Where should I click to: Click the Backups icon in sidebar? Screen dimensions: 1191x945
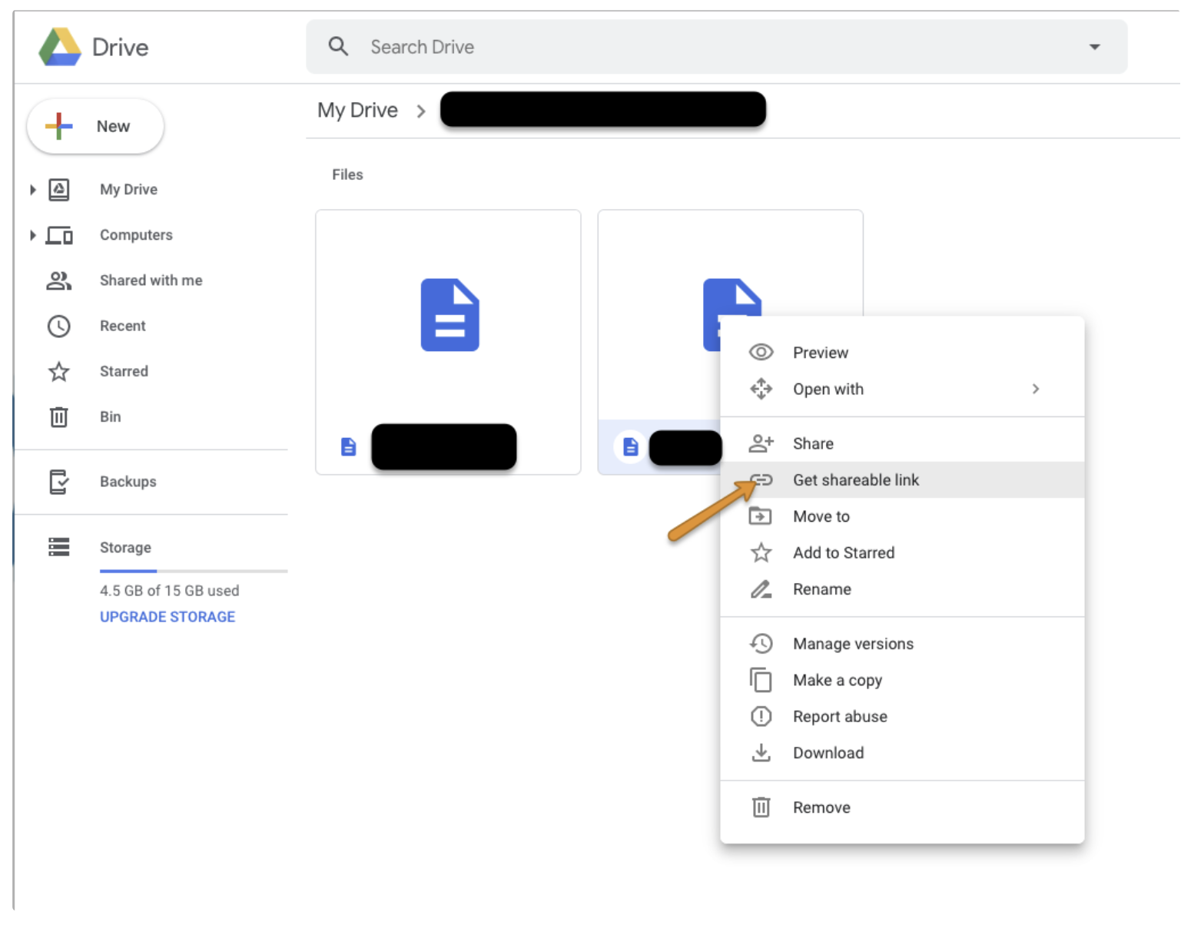59,482
